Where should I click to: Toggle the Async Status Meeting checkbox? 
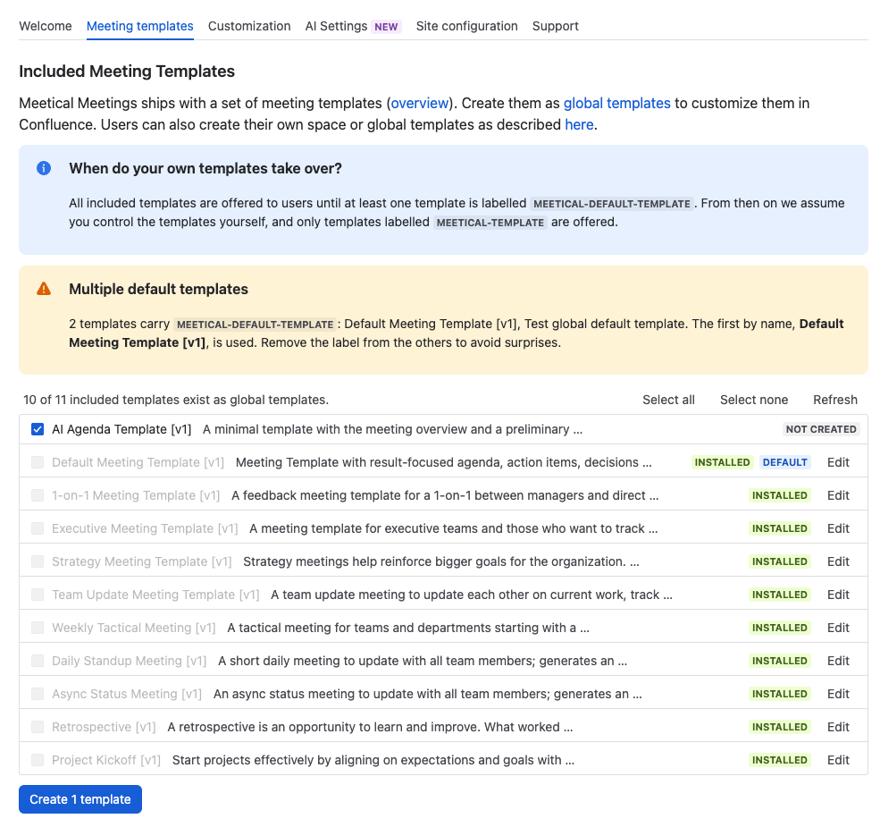coord(38,694)
